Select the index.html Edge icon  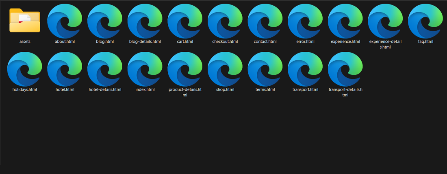[145, 69]
